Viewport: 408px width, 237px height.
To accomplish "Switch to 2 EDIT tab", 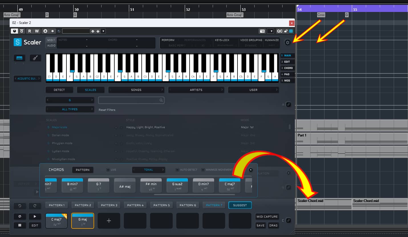I will point(287,62).
